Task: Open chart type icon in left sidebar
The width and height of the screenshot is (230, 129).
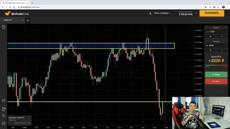Action: (4, 100)
